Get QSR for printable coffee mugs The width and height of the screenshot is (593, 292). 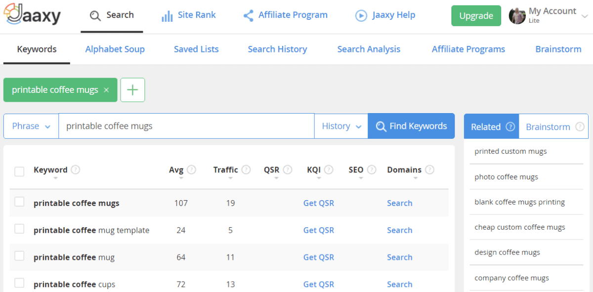(319, 203)
